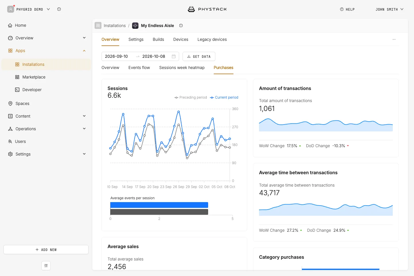Switch to the Builds tab
Screen dimensions: 414x276
(x=158, y=39)
